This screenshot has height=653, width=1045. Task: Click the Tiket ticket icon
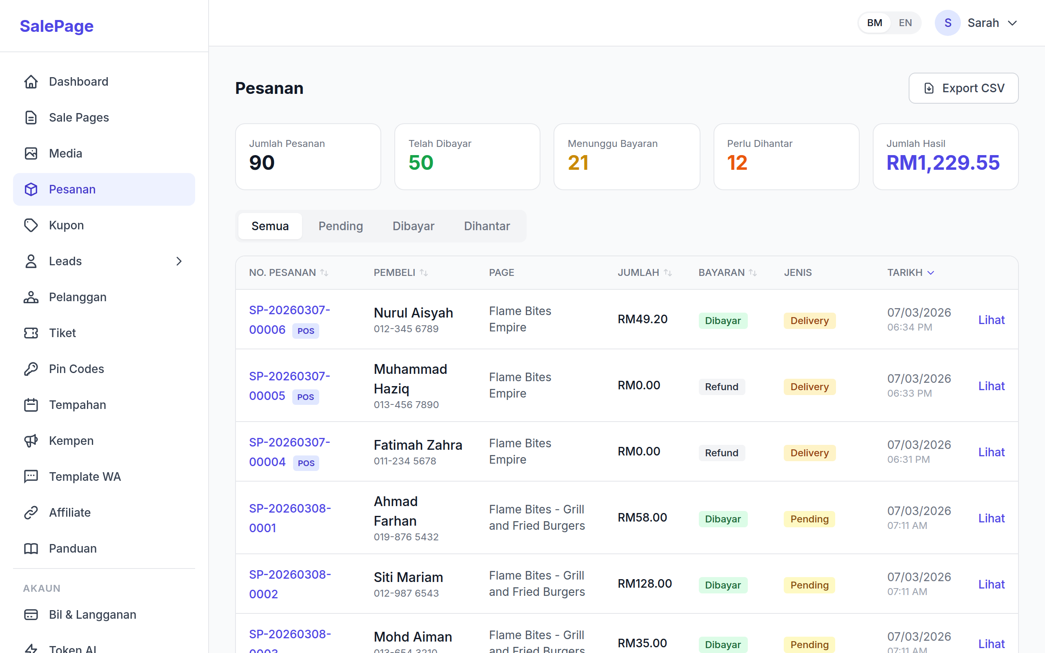pyautogui.click(x=31, y=333)
